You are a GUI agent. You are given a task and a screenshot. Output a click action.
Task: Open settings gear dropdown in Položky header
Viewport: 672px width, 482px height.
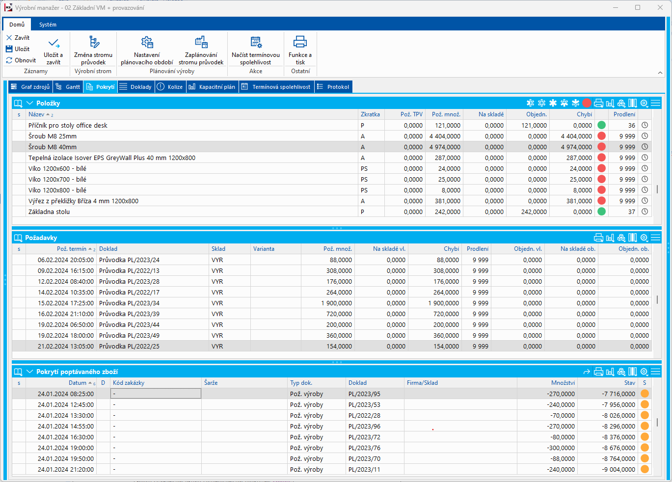(x=644, y=103)
